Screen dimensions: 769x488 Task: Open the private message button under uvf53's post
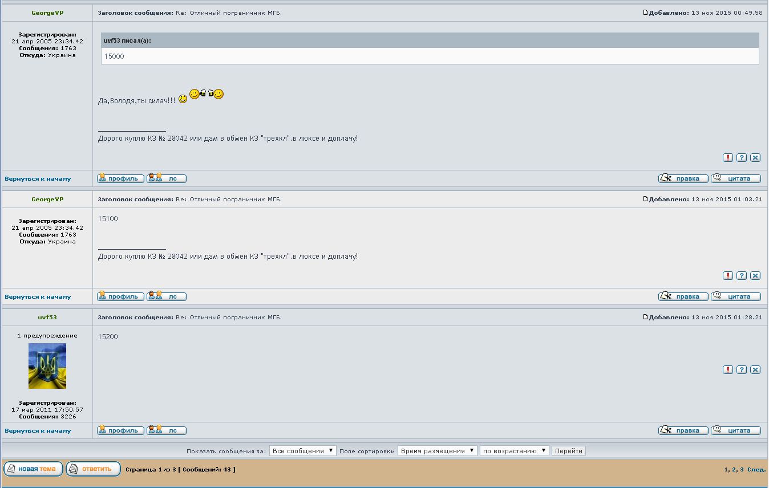(167, 430)
